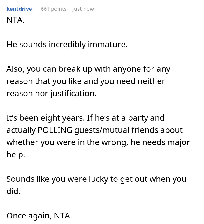
Task: Select the 'He sounds incredibly immature.' sentence
Action: coord(67,45)
